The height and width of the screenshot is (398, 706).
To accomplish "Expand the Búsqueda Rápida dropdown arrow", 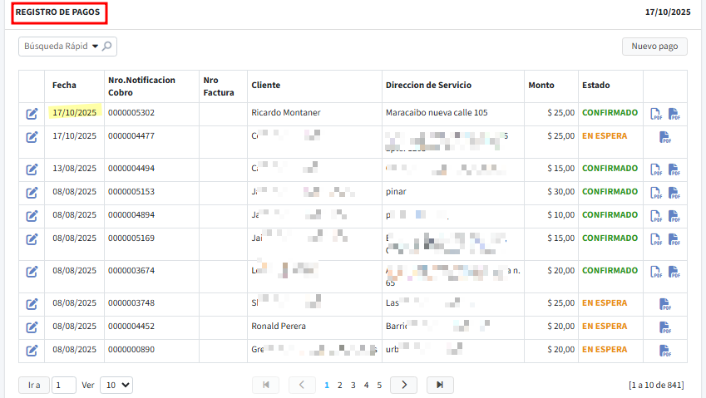I will coord(95,47).
